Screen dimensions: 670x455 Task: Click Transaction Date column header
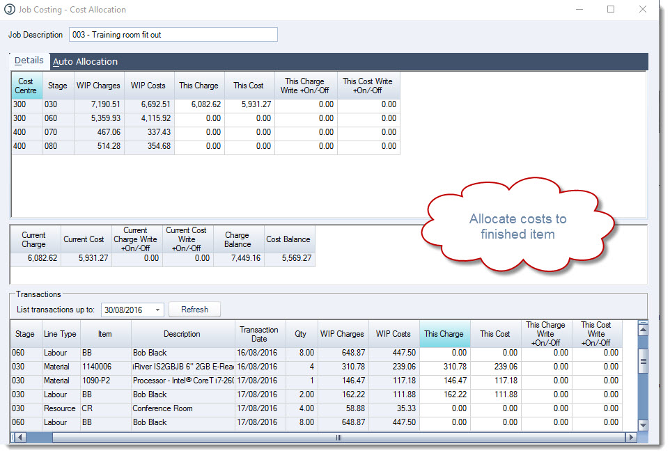pyautogui.click(x=260, y=334)
